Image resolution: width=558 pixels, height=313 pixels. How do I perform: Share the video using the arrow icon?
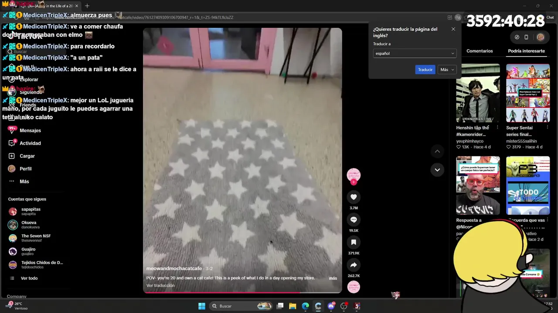click(x=354, y=265)
